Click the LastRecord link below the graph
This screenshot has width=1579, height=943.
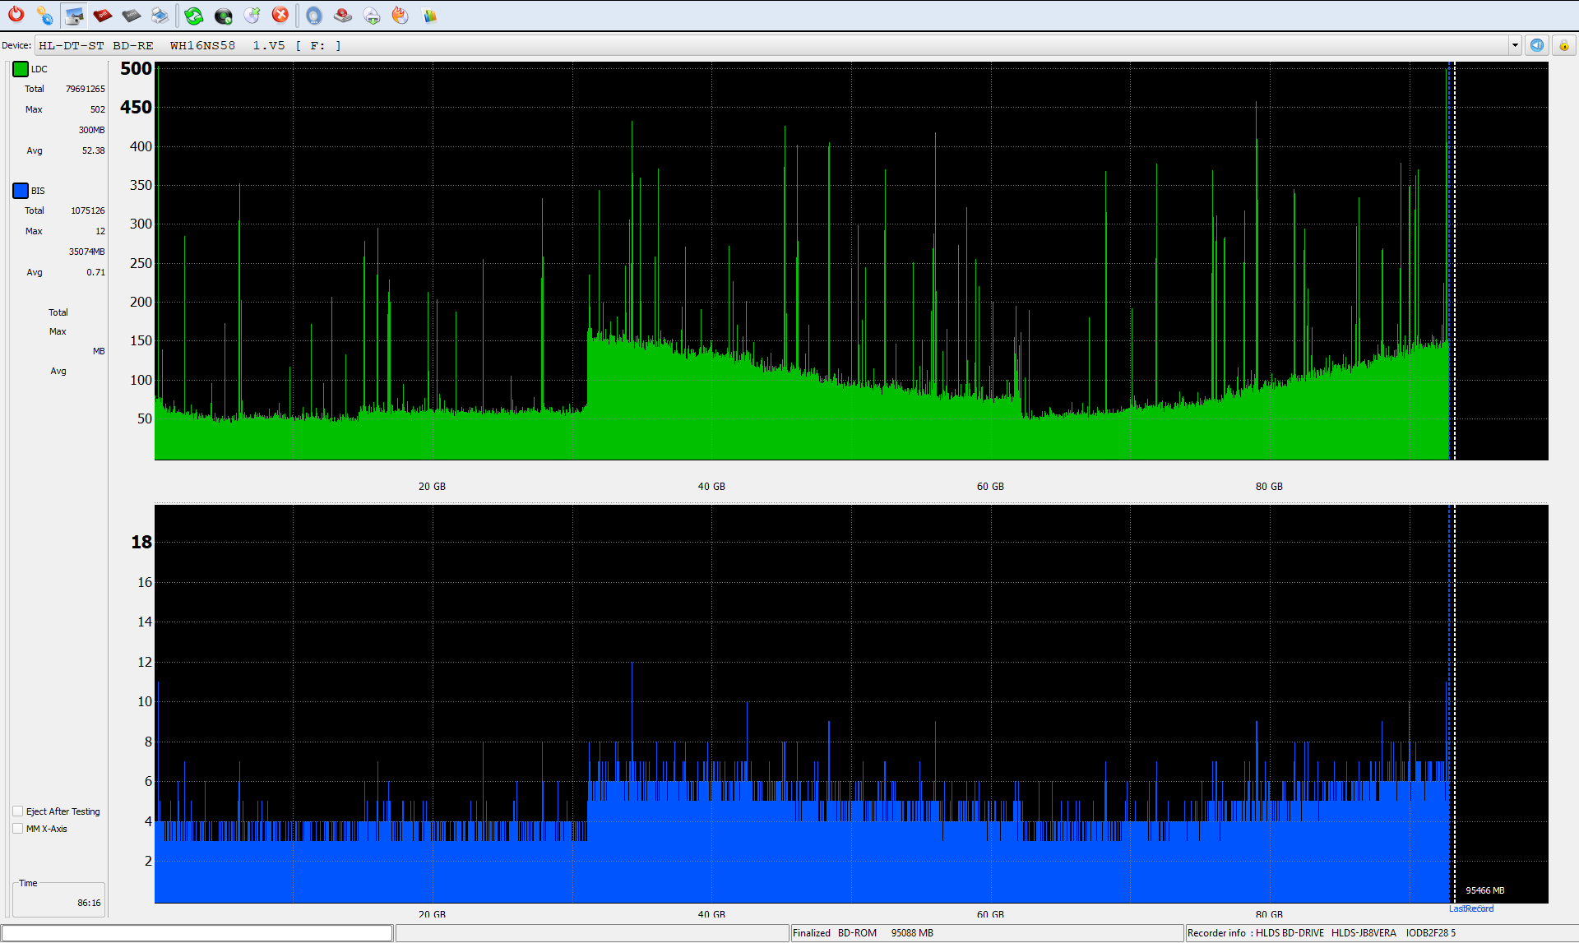tap(1471, 908)
